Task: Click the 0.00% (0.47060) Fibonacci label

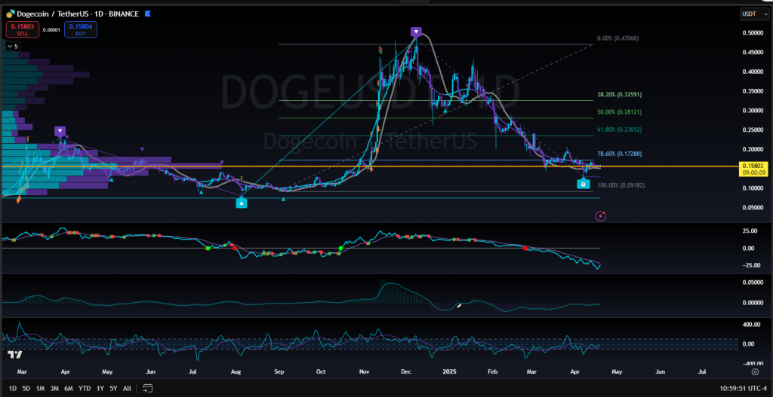Action: (x=617, y=38)
